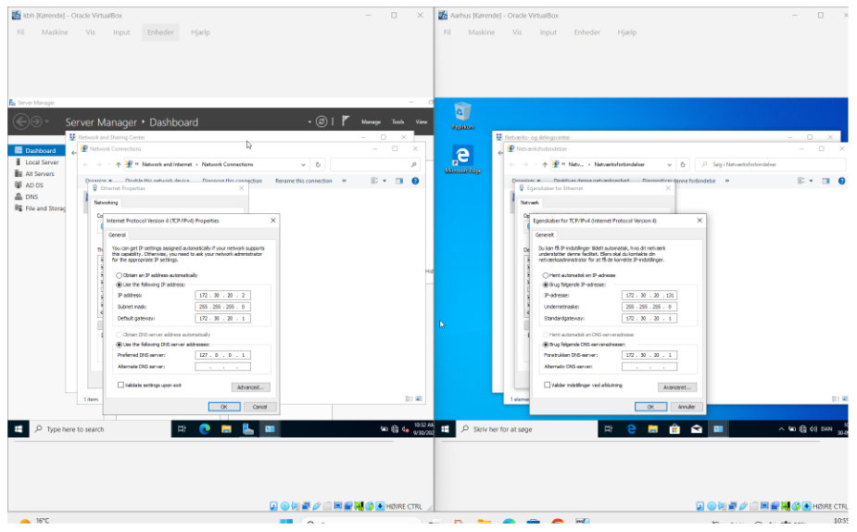The height and width of the screenshot is (532, 857).
Task: Click Advanced button in IPv4 Properties
Action: click(x=250, y=387)
